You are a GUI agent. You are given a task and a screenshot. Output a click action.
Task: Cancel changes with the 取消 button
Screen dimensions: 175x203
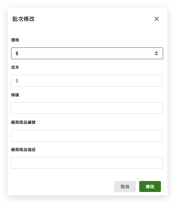pyautogui.click(x=125, y=187)
